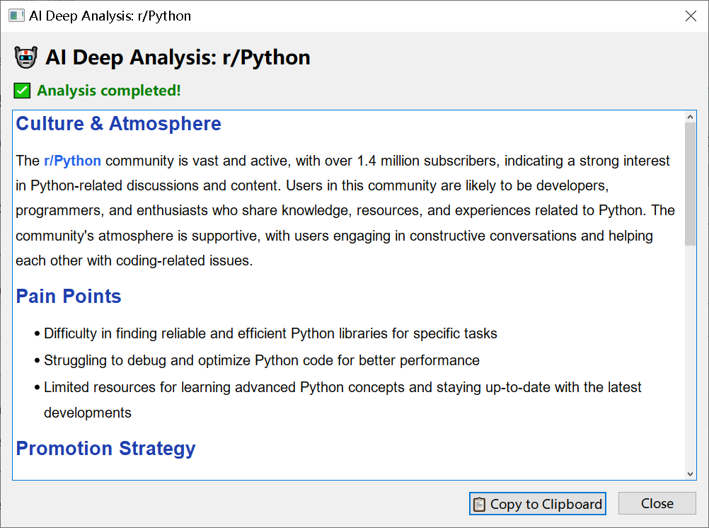Click the bullet about debugging and optimizing code

[x=261, y=360]
